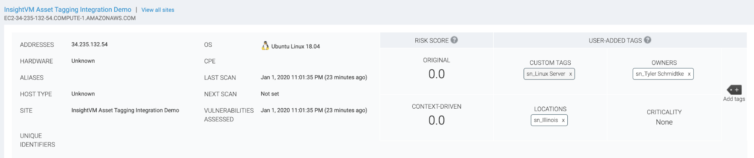The height and width of the screenshot is (158, 754).
Task: Remove the sn_Linux Server custom tag
Action: [571, 74]
